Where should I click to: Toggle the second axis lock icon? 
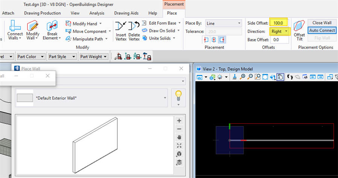tap(127, 56)
